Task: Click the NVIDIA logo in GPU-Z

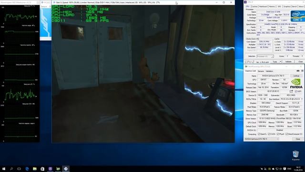Action: point(296,84)
